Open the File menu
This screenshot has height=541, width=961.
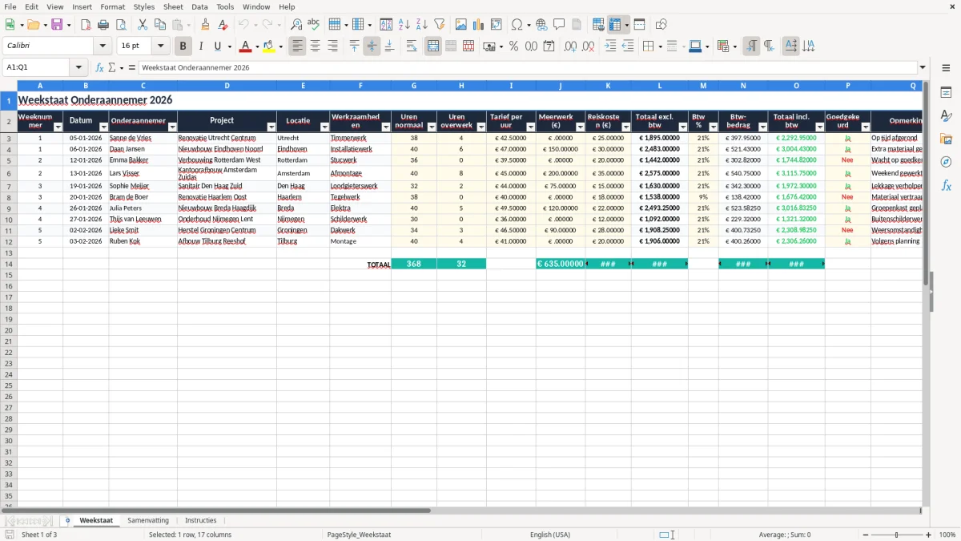point(10,6)
